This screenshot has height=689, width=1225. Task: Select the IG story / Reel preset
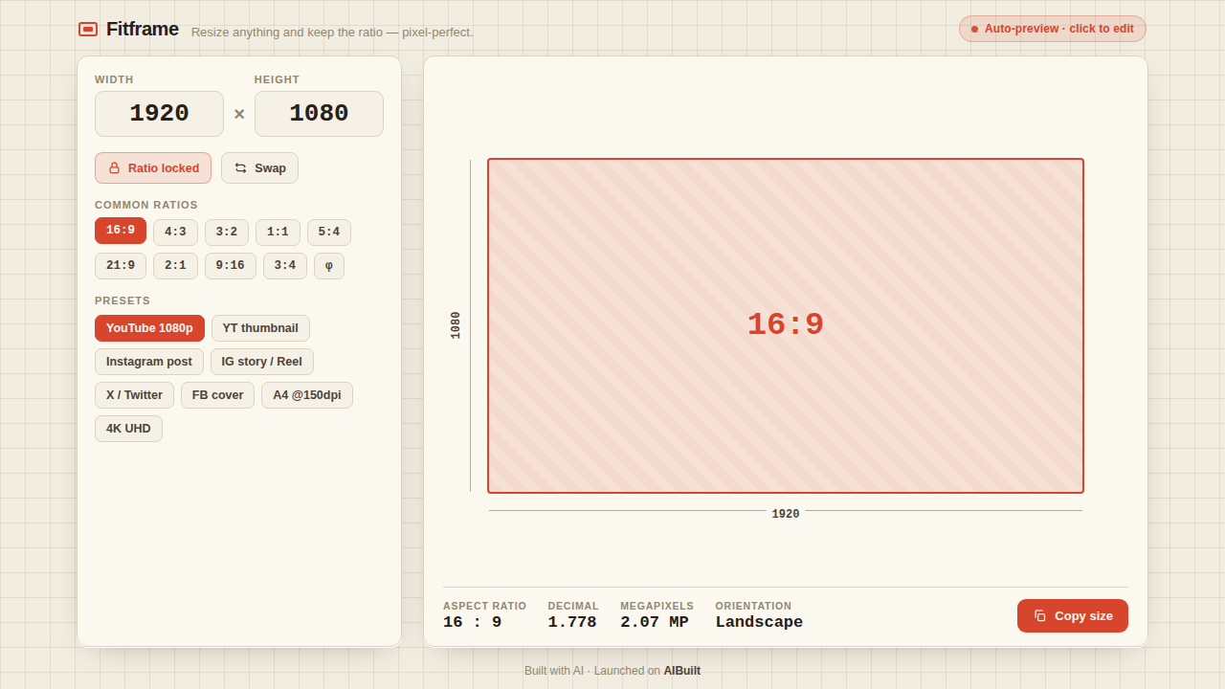[262, 362]
